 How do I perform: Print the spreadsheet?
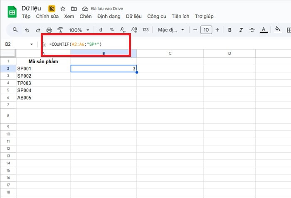point(49,30)
